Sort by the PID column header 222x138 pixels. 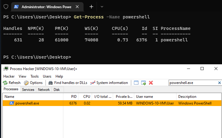(71, 97)
